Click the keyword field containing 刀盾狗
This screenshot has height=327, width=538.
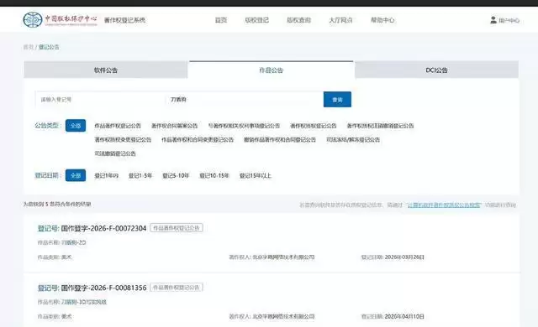(x=244, y=100)
